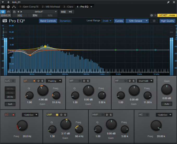
Task: Toggle the LC low cut band on/off
Action: pyautogui.click(x=13, y=115)
